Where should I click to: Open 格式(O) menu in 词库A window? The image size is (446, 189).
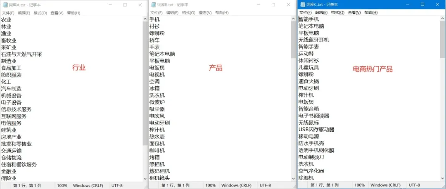[40, 13]
